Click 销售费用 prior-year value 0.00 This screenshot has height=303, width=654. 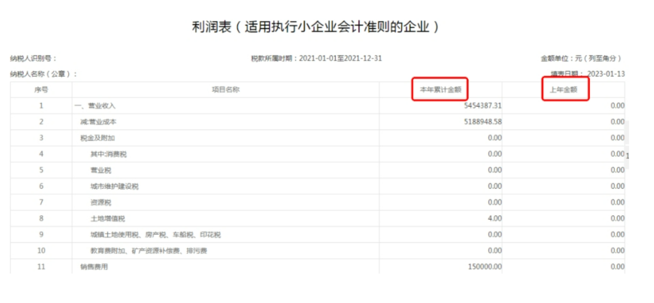tap(617, 266)
